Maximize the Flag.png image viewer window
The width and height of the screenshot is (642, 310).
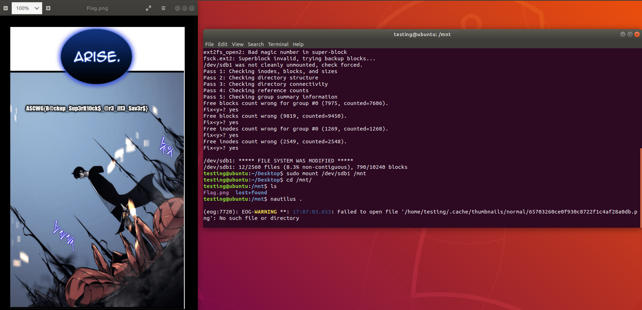tap(185, 8)
